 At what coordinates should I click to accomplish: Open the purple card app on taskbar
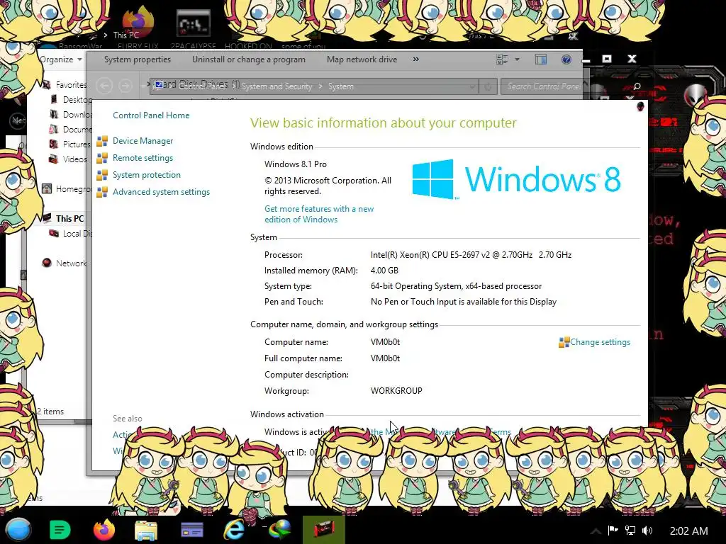tap(191, 530)
